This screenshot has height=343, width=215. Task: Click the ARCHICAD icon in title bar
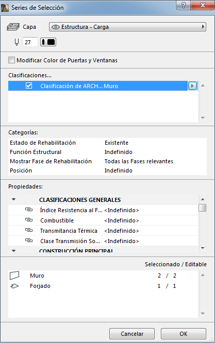[x=5, y=8]
